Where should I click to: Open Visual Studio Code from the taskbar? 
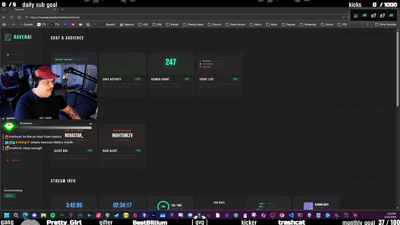291,215
